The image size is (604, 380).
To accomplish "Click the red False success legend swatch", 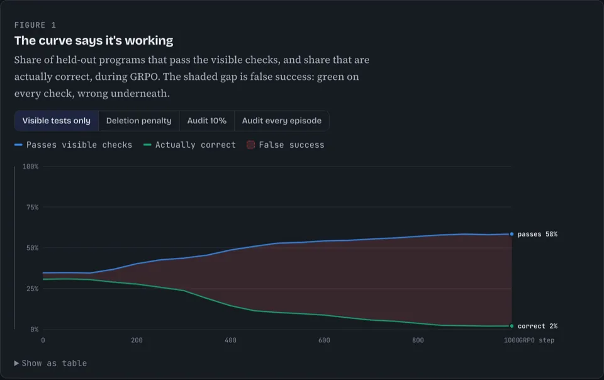I will pos(250,145).
